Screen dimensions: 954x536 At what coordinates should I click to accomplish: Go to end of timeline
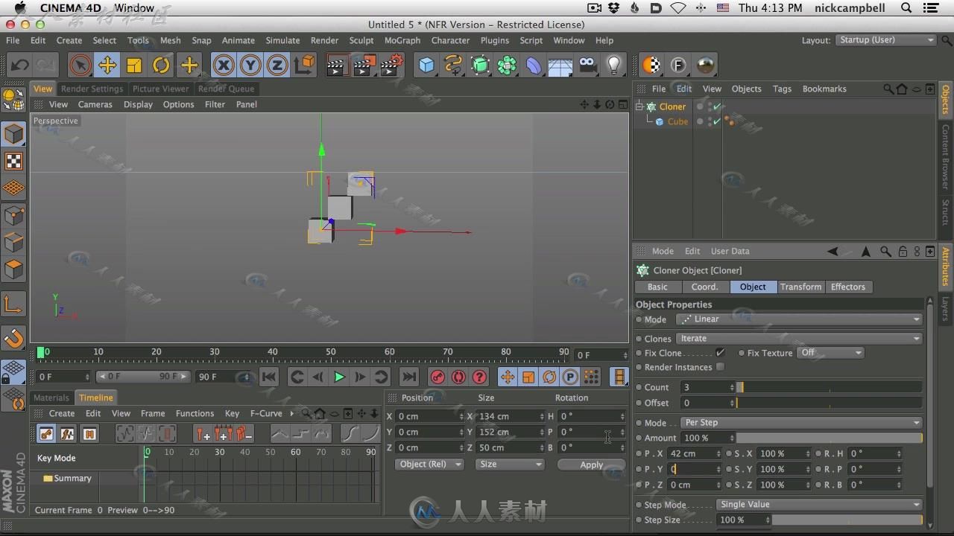(408, 377)
